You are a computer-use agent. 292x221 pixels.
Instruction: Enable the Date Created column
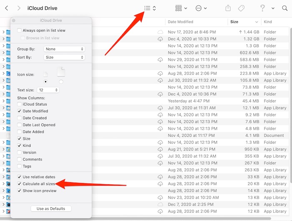(19, 118)
